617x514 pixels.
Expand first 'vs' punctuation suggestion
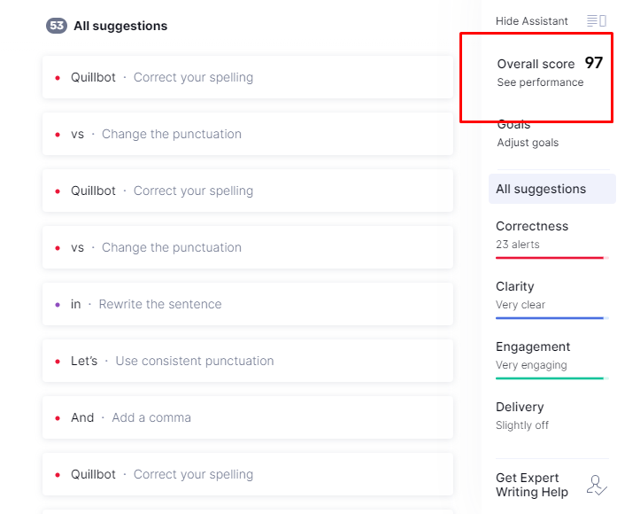[x=248, y=134]
